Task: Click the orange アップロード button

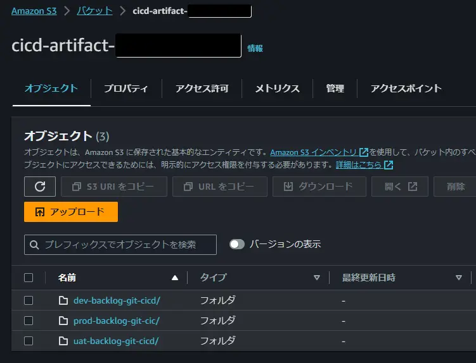Action: 71,212
